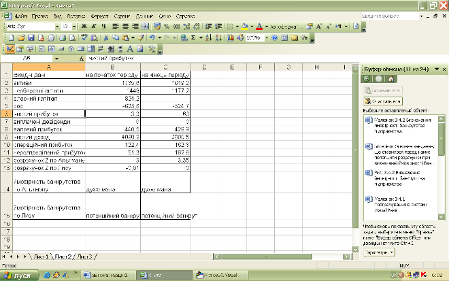
Task: Click the Очистить все clipboard button
Action: click(383, 100)
